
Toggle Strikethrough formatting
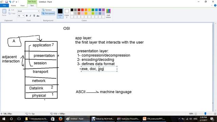coord(38,16)
